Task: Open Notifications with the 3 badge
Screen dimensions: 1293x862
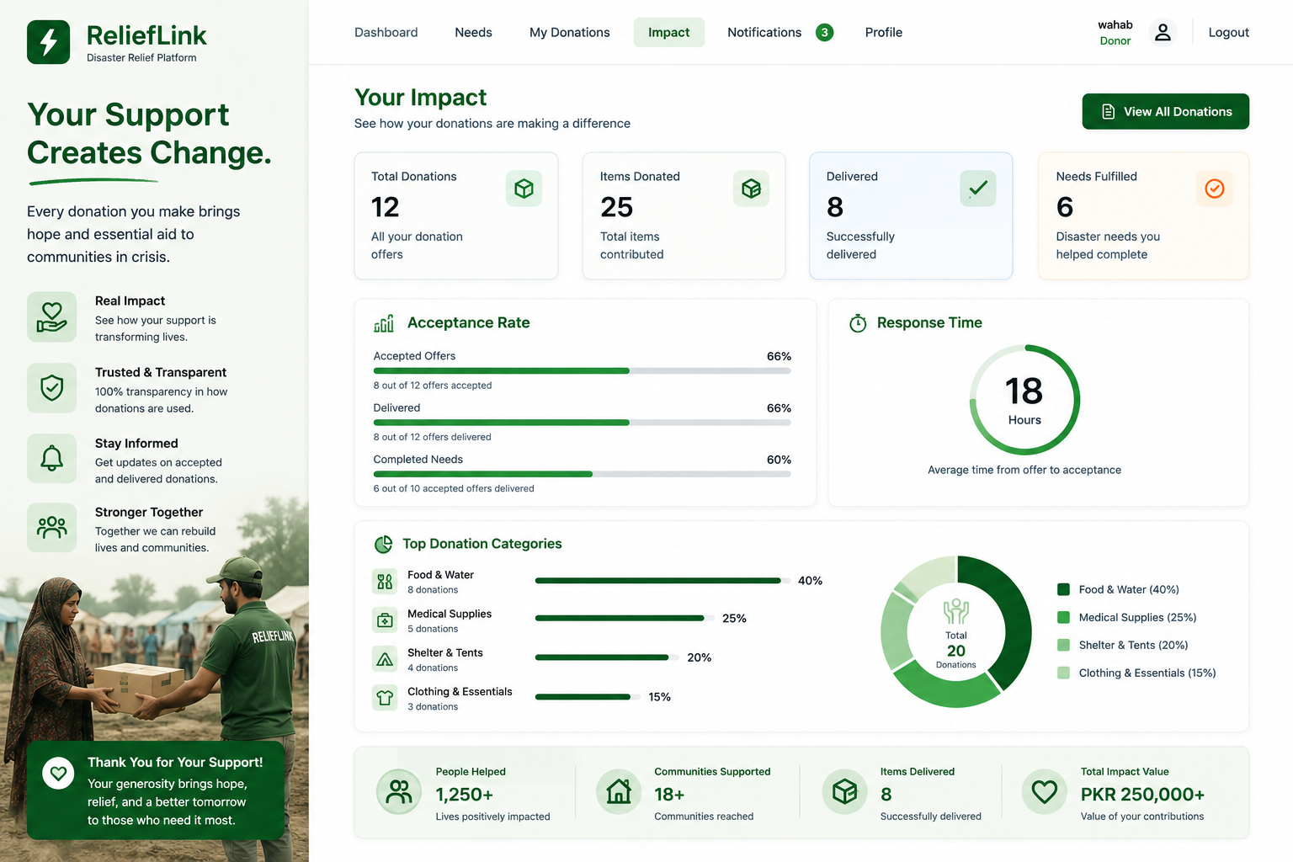Action: pos(780,32)
